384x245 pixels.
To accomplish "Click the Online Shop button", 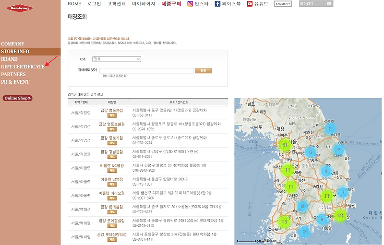I will [x=17, y=98].
